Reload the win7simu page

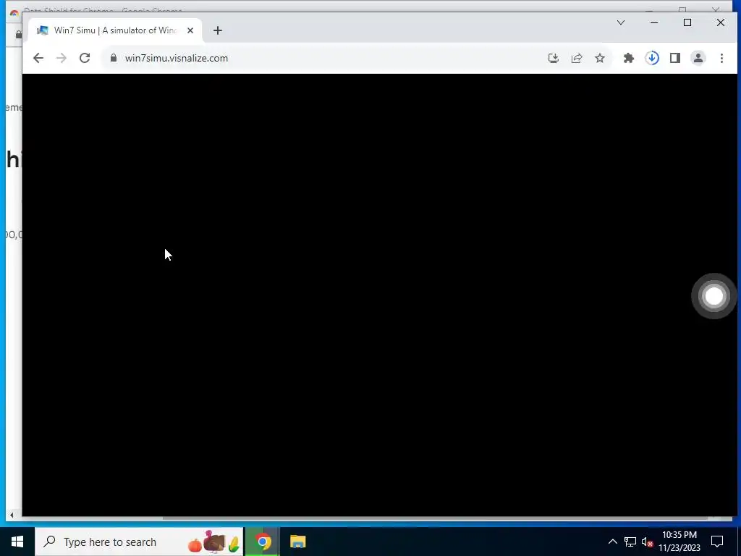coord(85,58)
